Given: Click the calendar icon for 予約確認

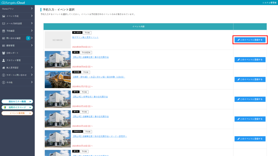Looking at the screenshot, I should [4, 31].
